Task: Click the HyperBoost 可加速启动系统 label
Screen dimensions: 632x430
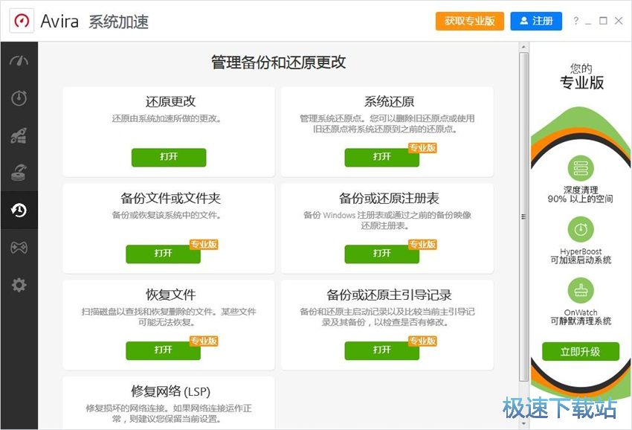Action: click(581, 256)
